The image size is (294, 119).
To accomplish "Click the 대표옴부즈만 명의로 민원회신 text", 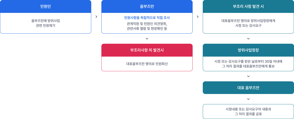I will click(147, 64).
